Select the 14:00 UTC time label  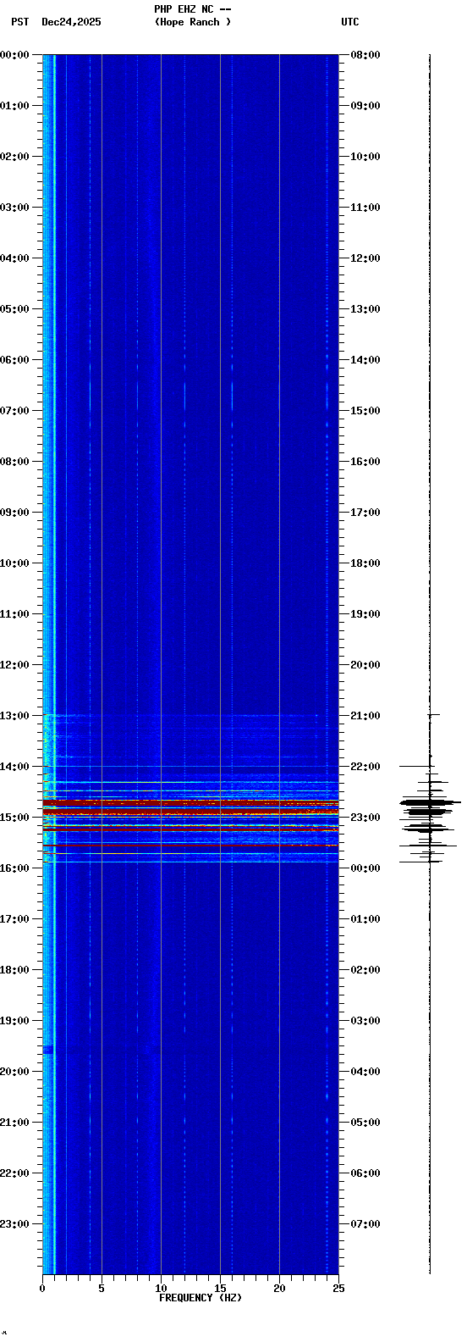click(365, 360)
